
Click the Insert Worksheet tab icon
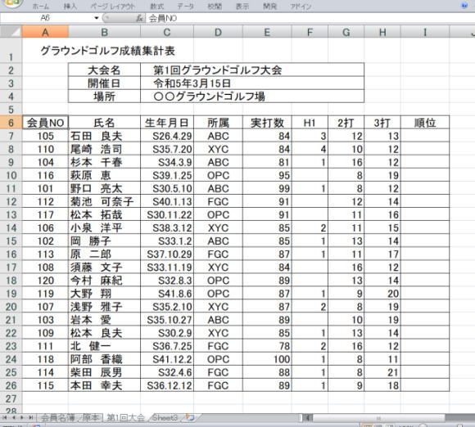(x=190, y=418)
